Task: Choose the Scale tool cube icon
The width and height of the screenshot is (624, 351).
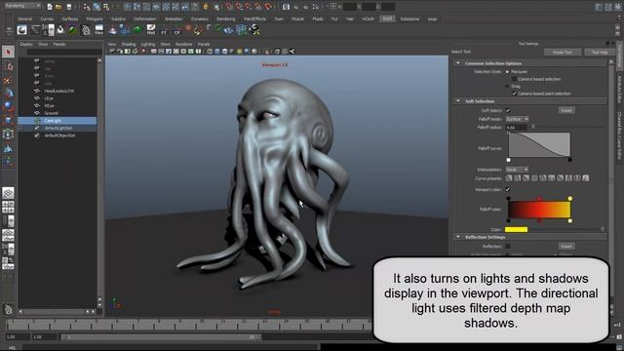Action: (9, 120)
